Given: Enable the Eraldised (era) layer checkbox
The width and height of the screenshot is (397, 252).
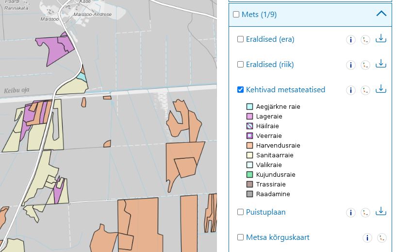Looking at the screenshot, I should click(240, 39).
